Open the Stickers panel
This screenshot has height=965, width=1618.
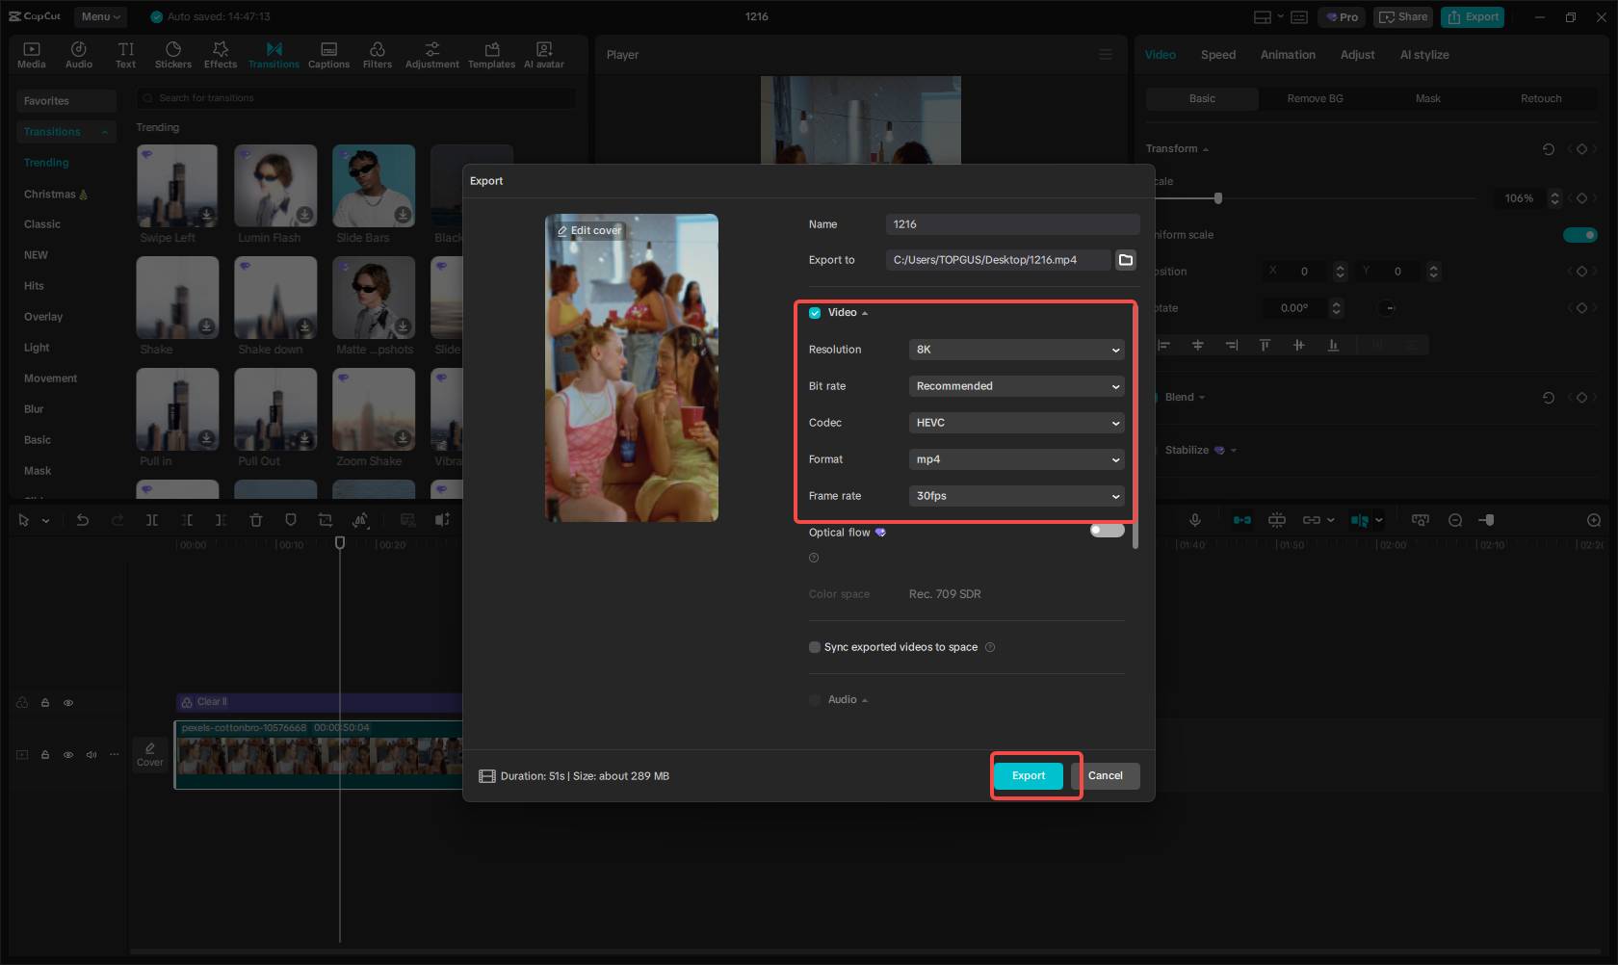pos(173,54)
